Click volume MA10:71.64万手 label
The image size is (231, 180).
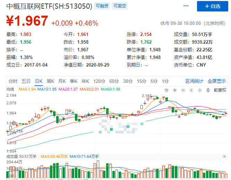tap(84, 156)
